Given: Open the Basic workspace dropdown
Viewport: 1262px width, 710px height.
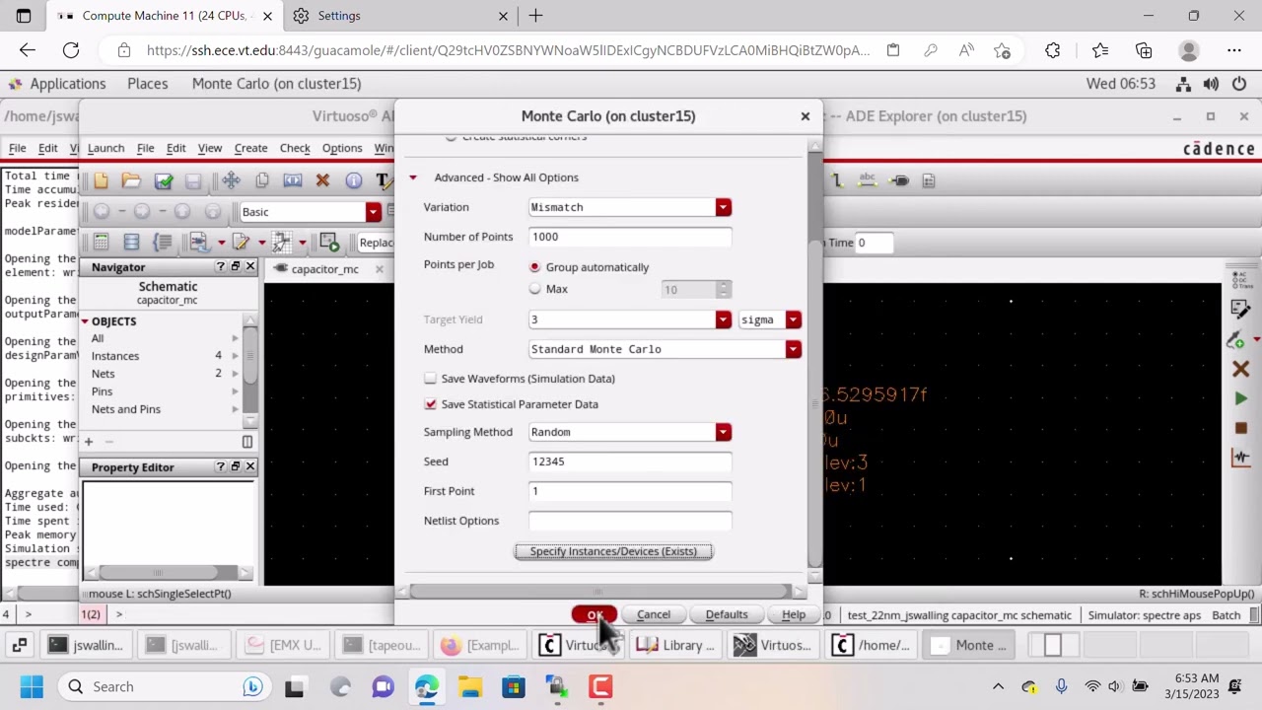Looking at the screenshot, I should point(373,212).
